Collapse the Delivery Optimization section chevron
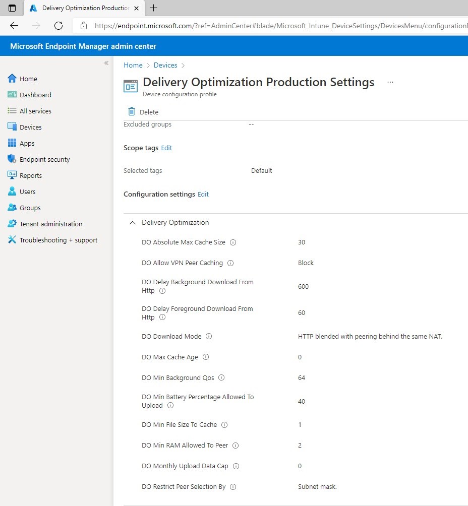The width and height of the screenshot is (468, 506). [133, 223]
